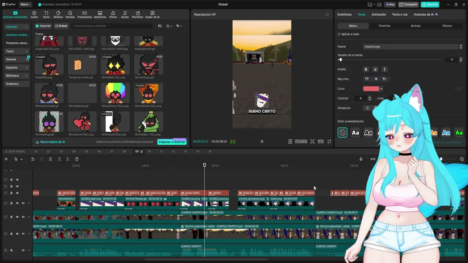468x263 pixels.
Task: Delete left of playhead trim tool
Action: (x=59, y=159)
